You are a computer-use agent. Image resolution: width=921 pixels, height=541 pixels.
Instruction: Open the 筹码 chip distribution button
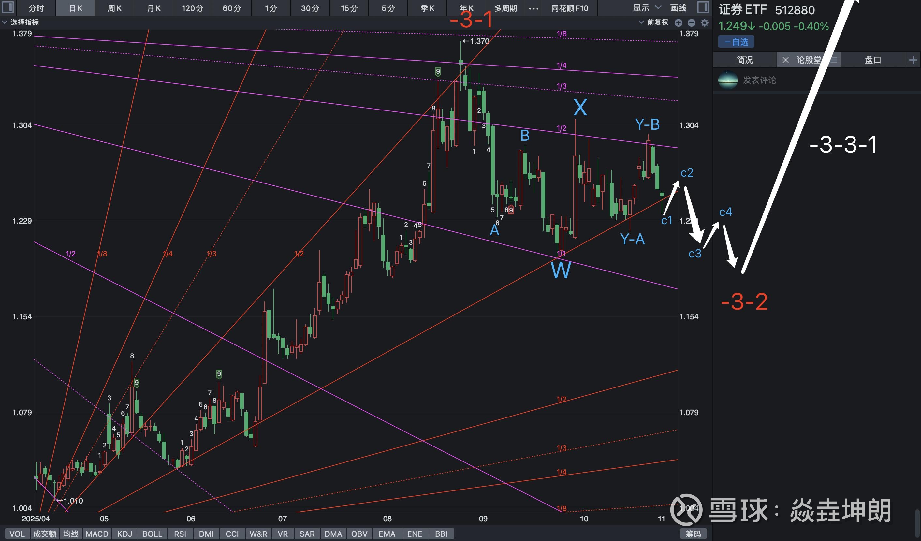tap(693, 534)
